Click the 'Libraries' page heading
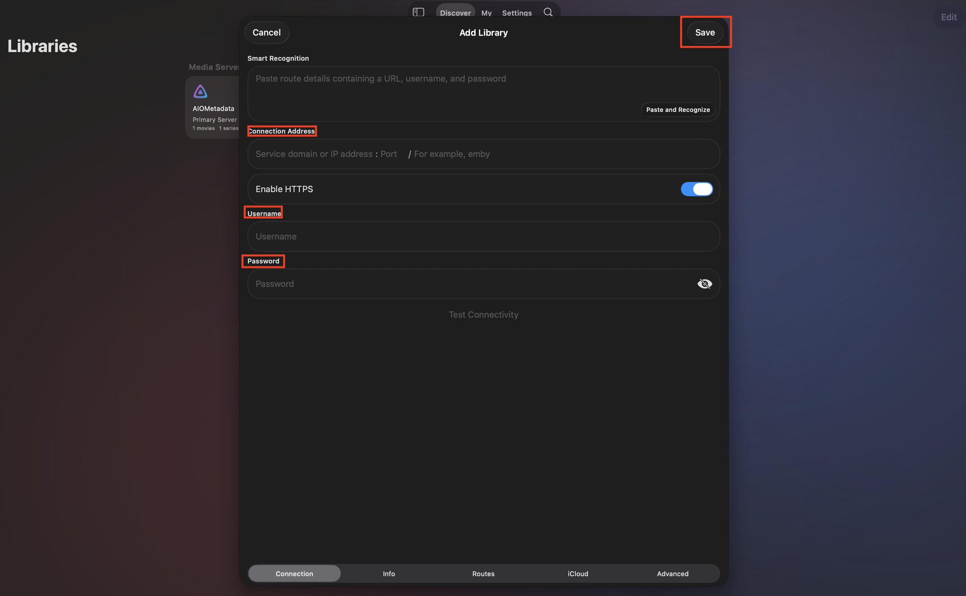The image size is (966, 596). click(x=42, y=46)
